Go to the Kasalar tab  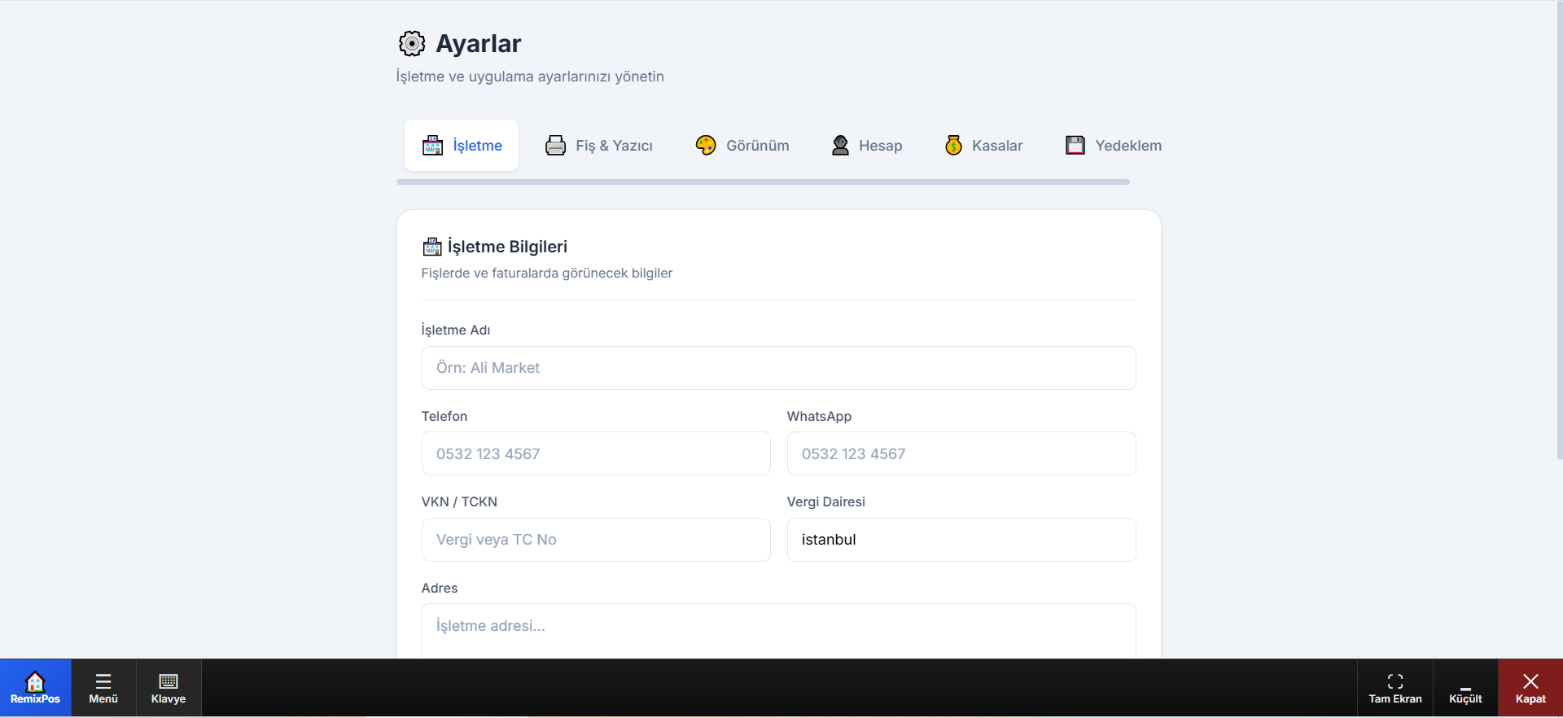(983, 146)
